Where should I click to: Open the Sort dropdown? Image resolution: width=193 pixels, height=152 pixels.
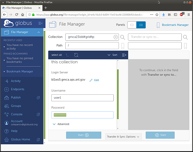[112, 55]
